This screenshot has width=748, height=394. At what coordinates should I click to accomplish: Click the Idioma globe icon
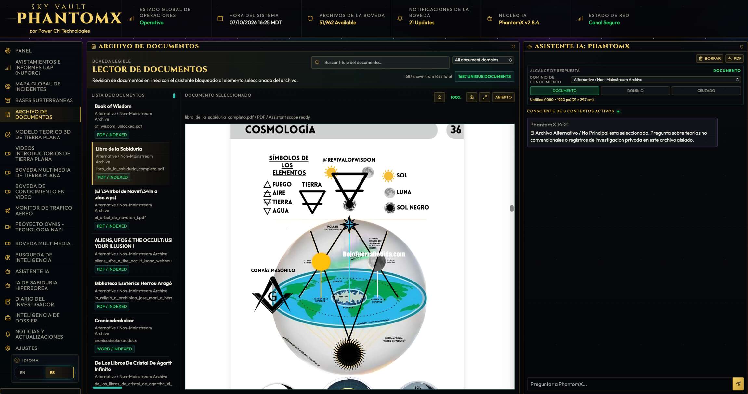click(x=17, y=360)
